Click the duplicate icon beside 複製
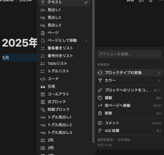The image size is (164, 155). pyautogui.click(x=100, y=98)
